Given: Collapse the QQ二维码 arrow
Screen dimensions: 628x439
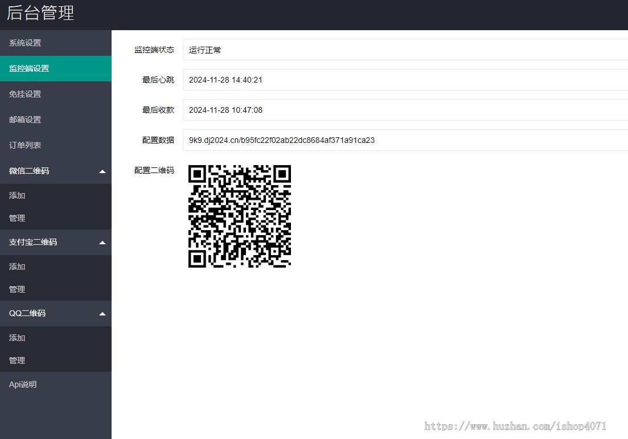Looking at the screenshot, I should (102, 314).
